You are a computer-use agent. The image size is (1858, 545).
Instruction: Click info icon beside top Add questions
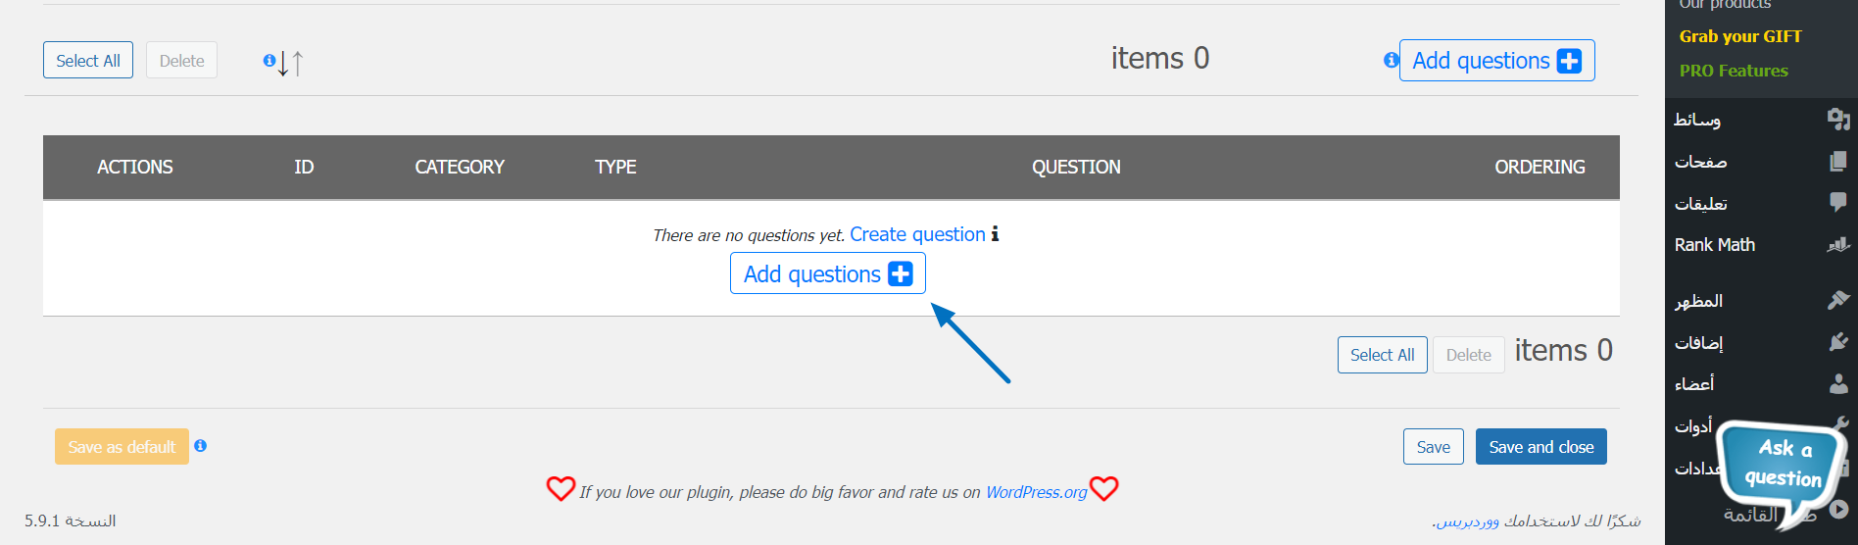pyautogui.click(x=1391, y=60)
